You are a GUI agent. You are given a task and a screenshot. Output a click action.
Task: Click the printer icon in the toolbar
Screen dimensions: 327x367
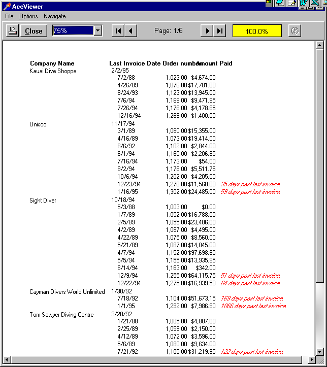pos(12,31)
